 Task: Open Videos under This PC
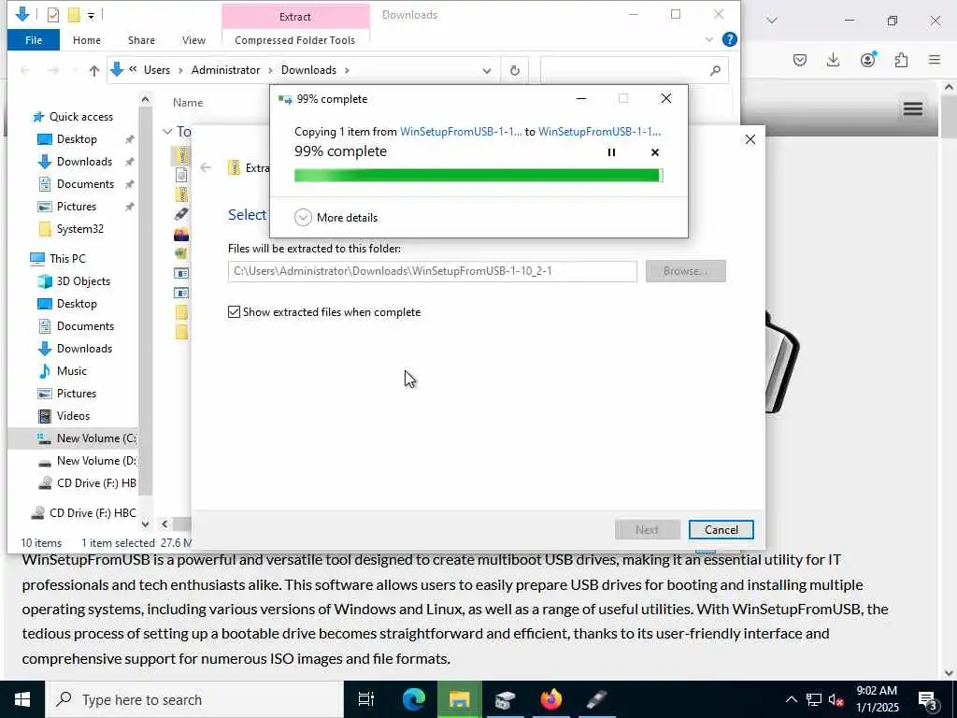73,416
